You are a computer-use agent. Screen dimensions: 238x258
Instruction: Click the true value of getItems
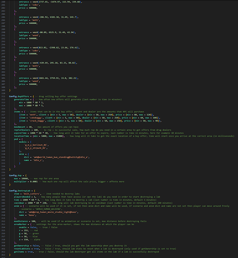pos(30,252)
